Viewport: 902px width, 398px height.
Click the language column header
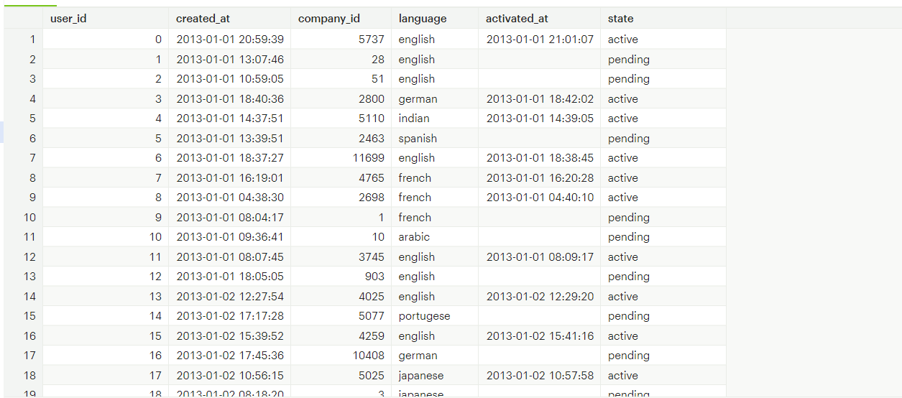pyautogui.click(x=435, y=18)
